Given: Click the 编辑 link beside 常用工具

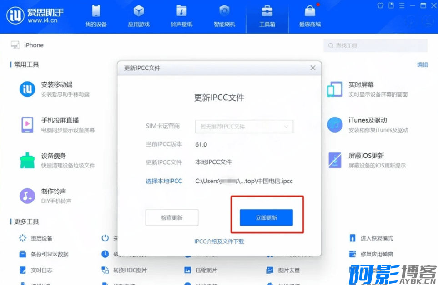Looking at the screenshot, I should pyautogui.click(x=423, y=64).
